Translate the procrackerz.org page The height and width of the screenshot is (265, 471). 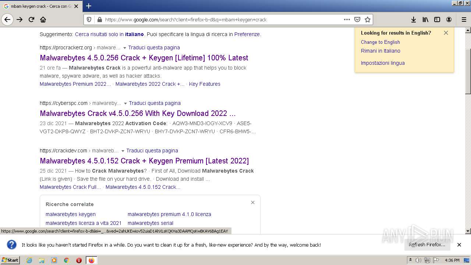(154, 47)
